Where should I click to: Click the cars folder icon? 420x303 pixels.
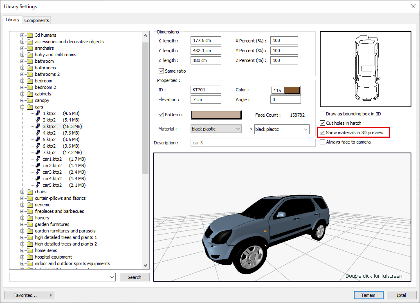(30, 107)
